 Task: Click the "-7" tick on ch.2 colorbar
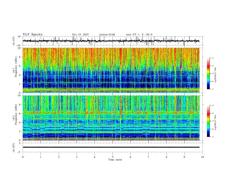(x=212, y=137)
